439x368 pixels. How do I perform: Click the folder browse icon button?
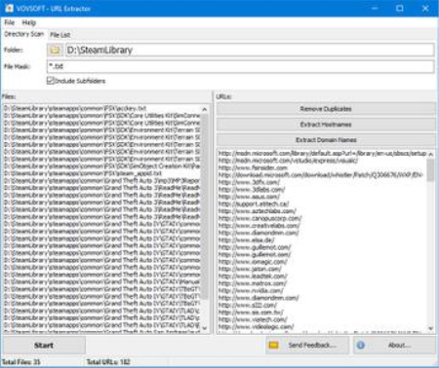(x=55, y=50)
